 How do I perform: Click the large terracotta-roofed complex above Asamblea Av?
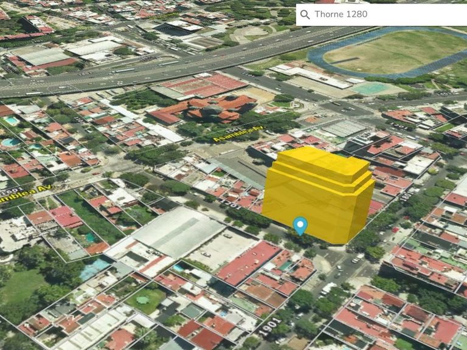click(210, 109)
